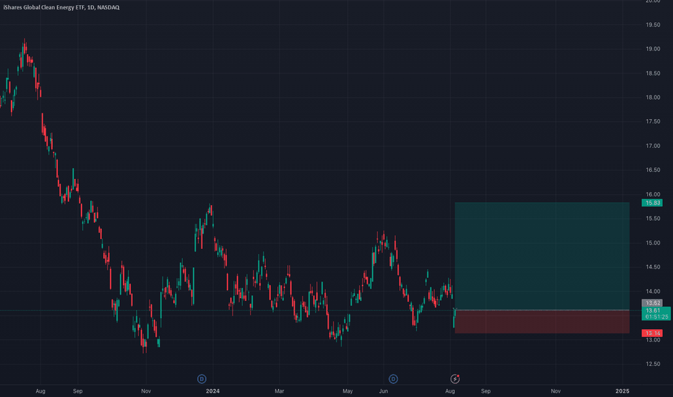Screen dimensions: 673x397
Task: Select the red 13.14 stop-loss label
Action: (652, 333)
